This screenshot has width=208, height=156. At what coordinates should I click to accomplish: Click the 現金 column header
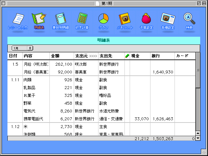pos(135,56)
